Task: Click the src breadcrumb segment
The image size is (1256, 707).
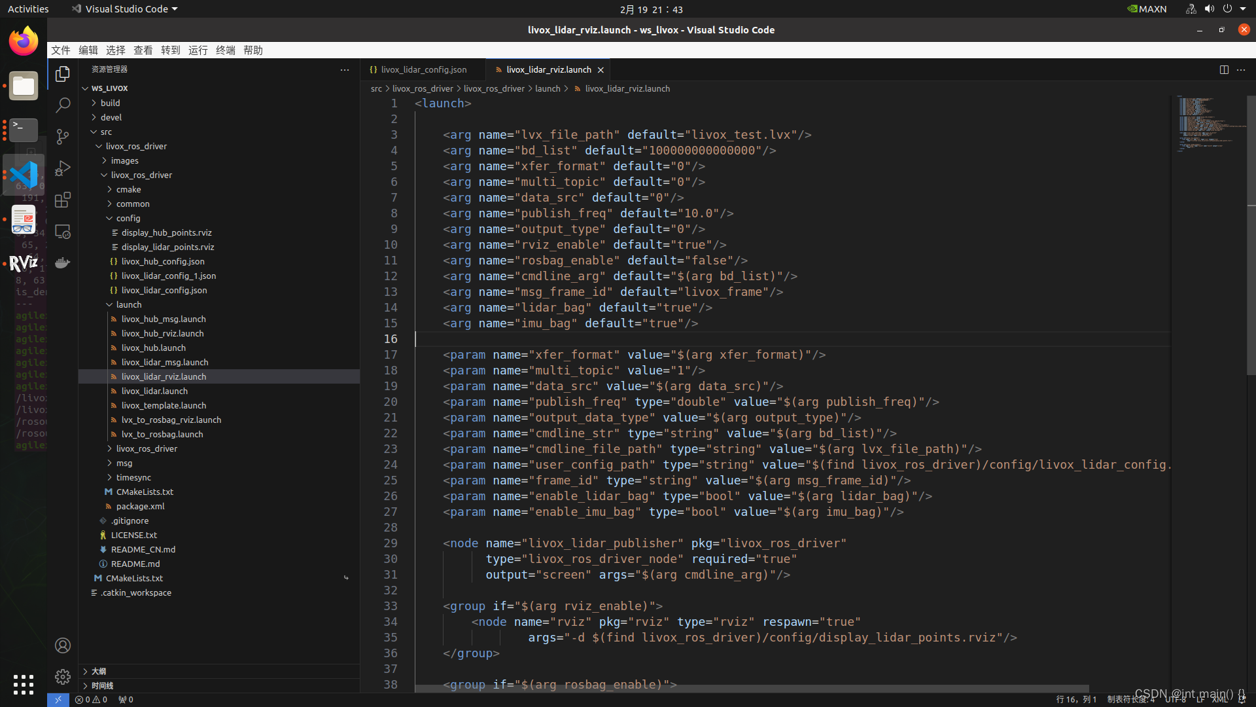Action: 376,88
